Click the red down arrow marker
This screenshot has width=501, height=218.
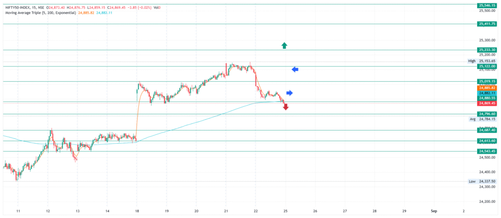(286, 107)
